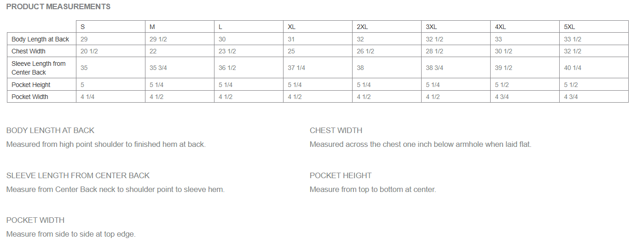Select the XL chest width value 25

pyautogui.click(x=291, y=51)
